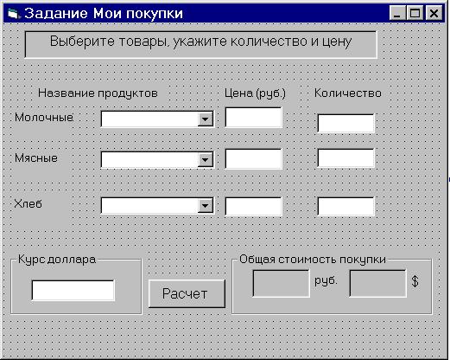Click the Хлеб combo box text area
This screenshot has height=360, width=450.
coord(149,205)
